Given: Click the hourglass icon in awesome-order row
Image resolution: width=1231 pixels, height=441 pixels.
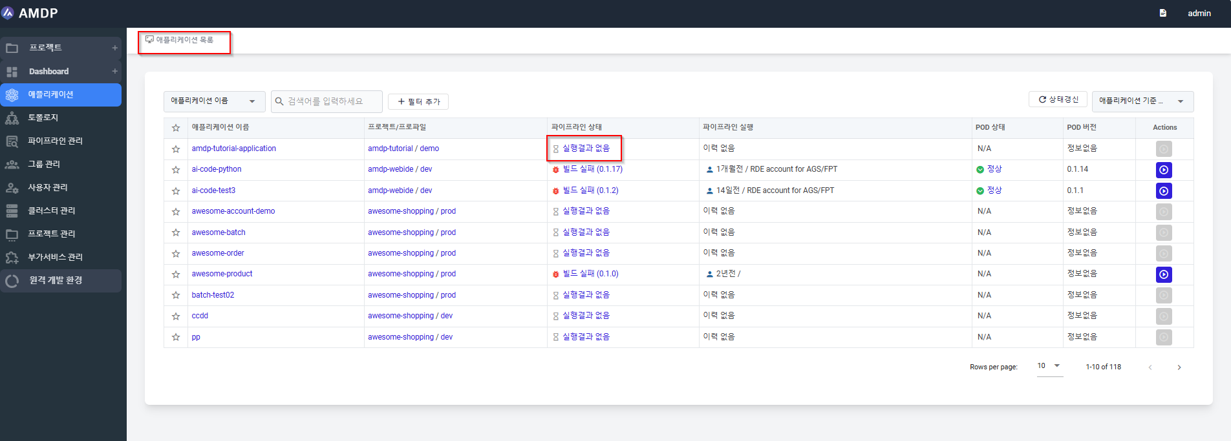Looking at the screenshot, I should coord(555,254).
